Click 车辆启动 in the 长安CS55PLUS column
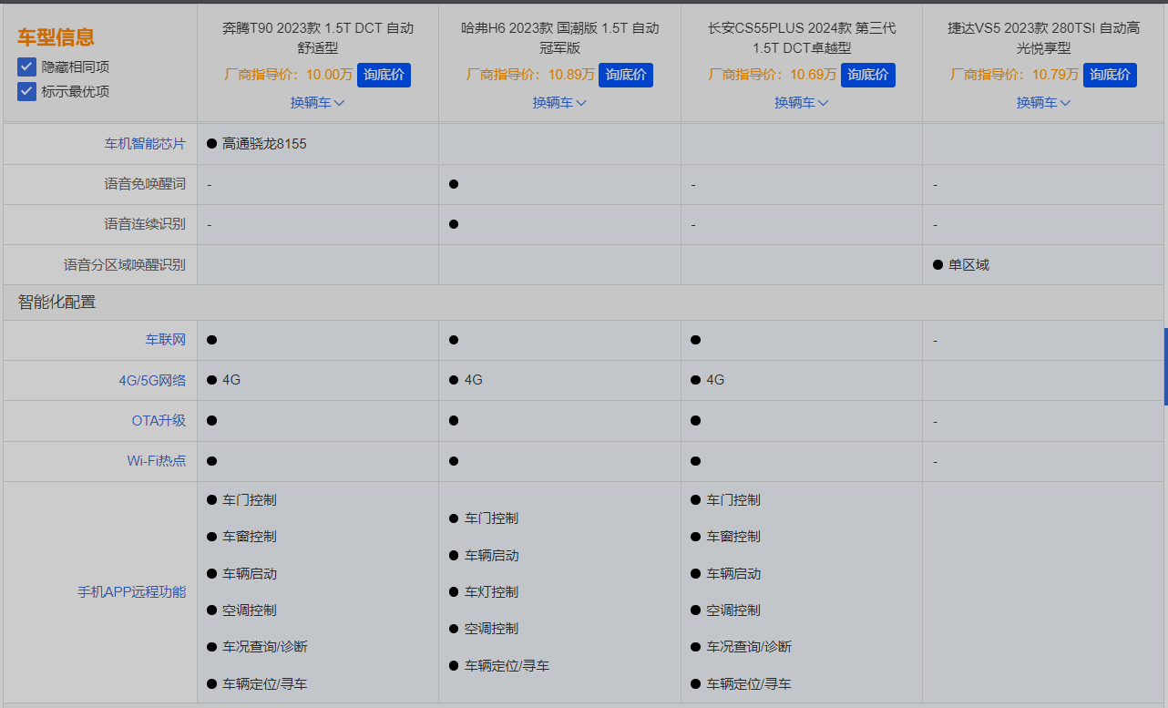 pos(733,574)
